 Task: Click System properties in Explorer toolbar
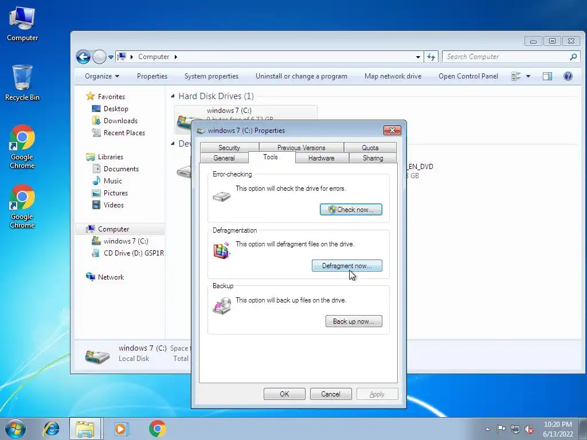tap(212, 76)
